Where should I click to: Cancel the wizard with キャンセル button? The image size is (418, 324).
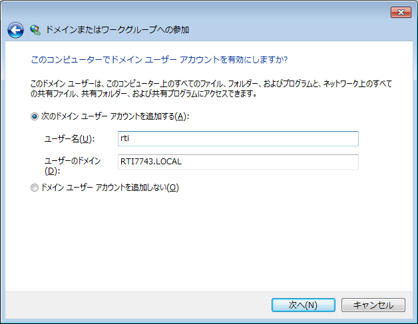pos(373,305)
